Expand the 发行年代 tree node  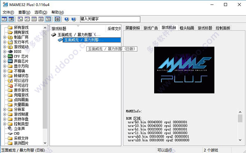point(5,42)
